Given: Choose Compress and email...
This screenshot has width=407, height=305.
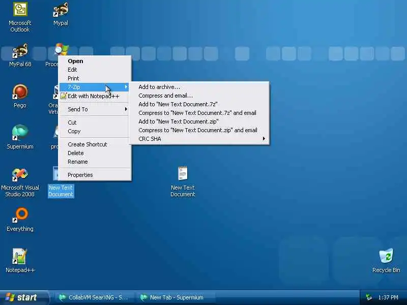Looking at the screenshot, I should point(199,96).
